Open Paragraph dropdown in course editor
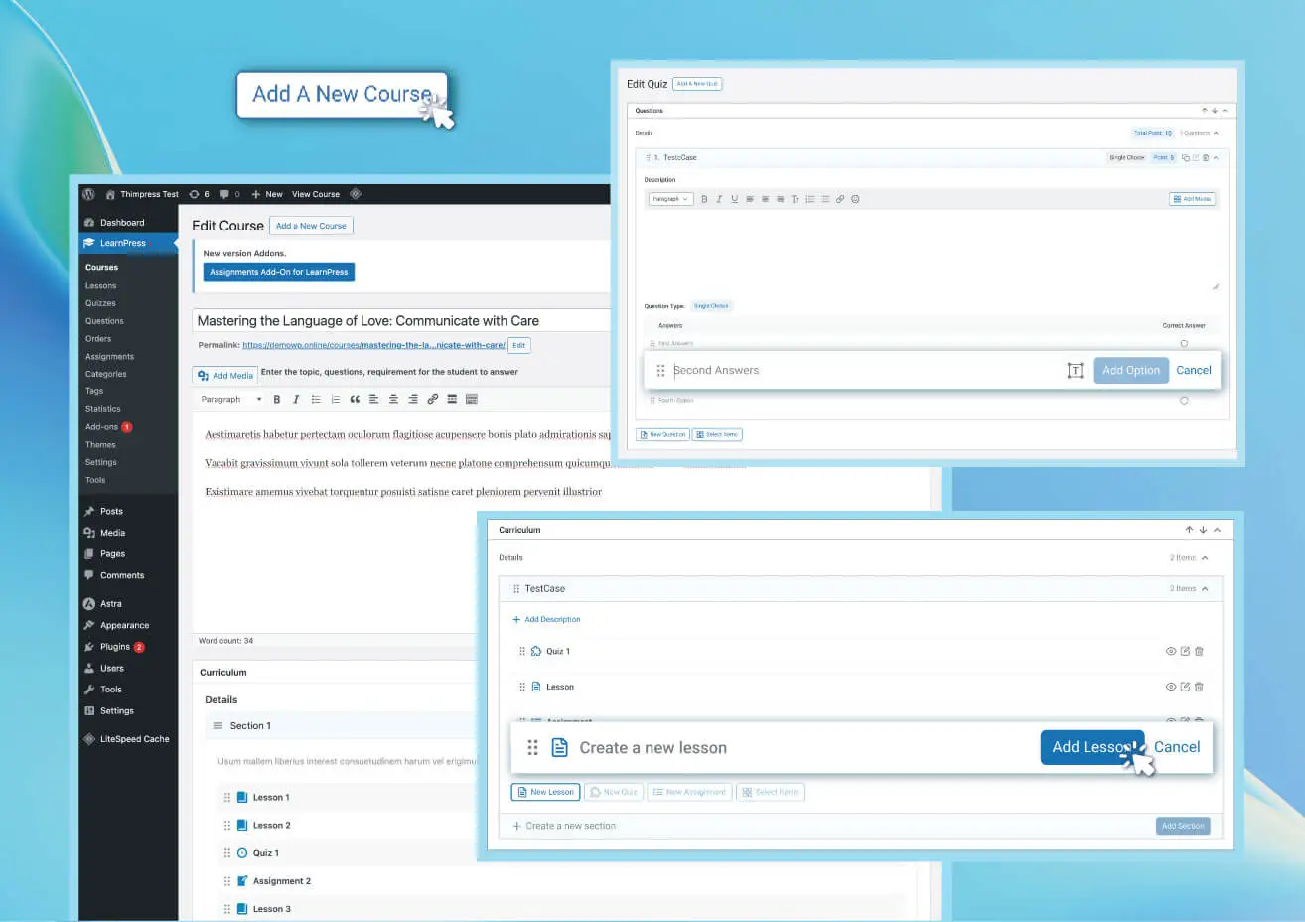 point(231,399)
